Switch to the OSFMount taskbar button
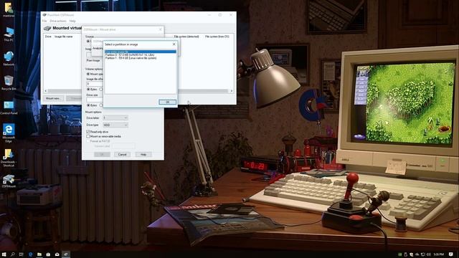 (x=66, y=254)
